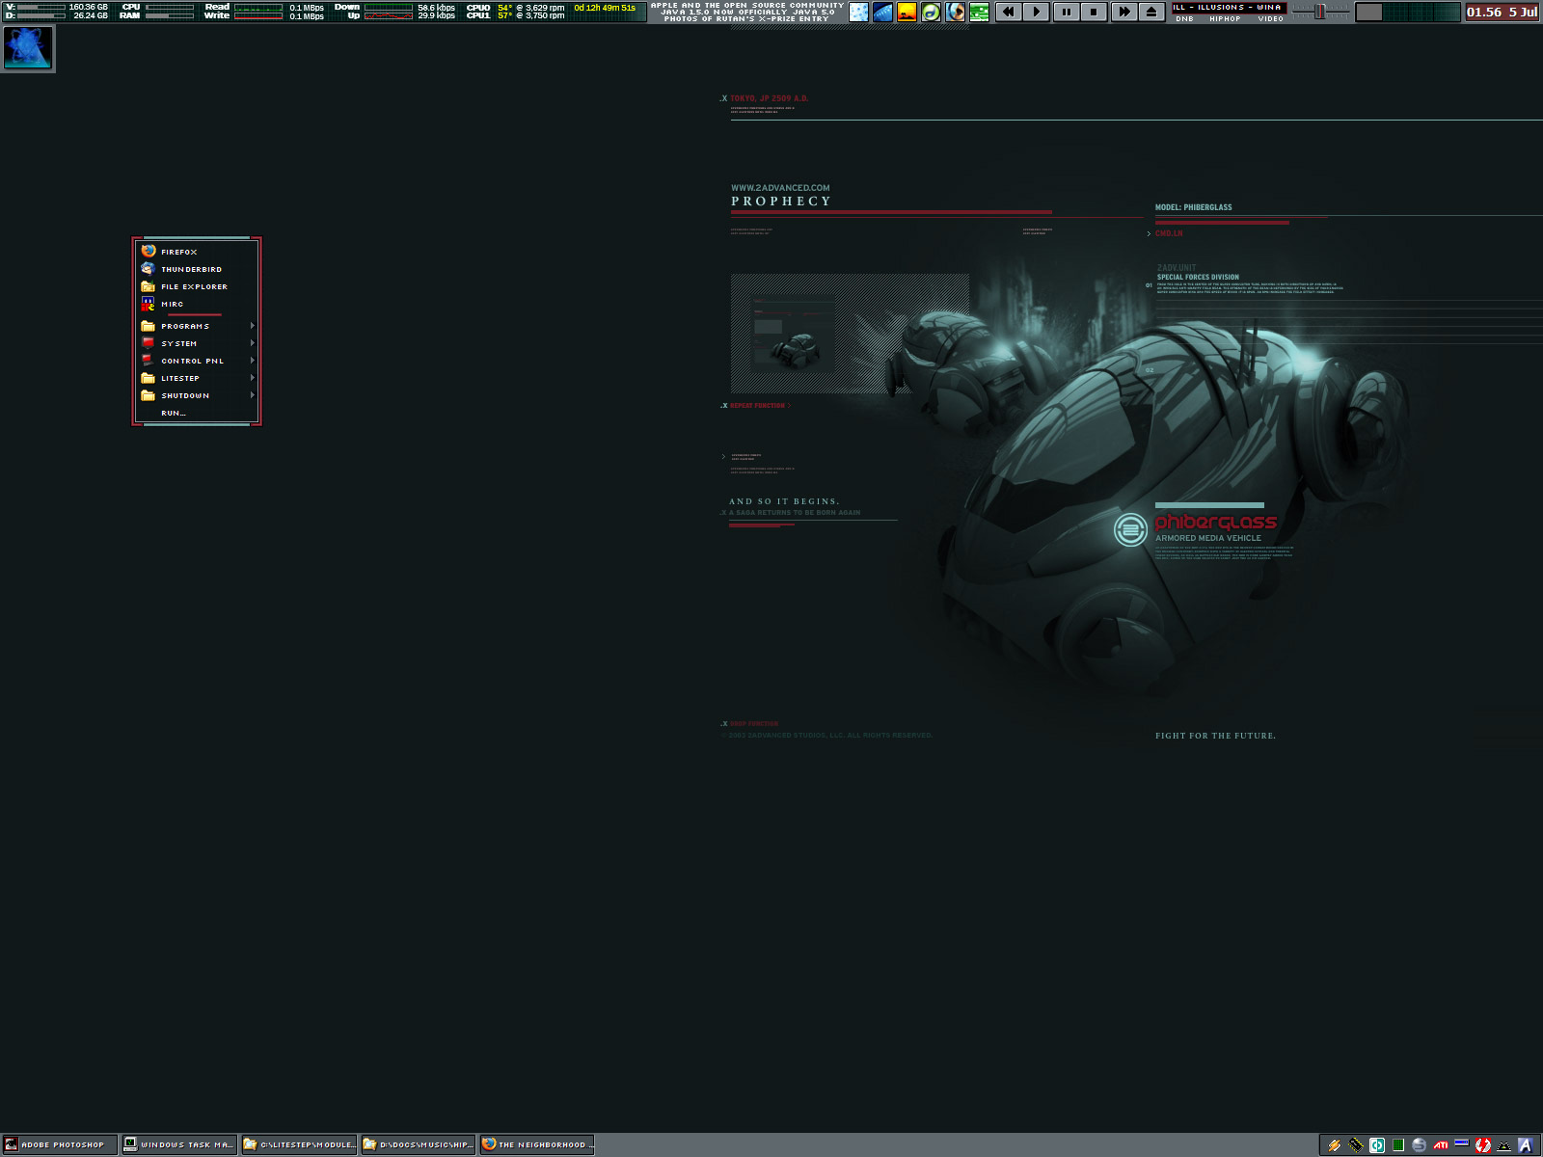Click the green circuit board shortcut icon

click(x=979, y=12)
